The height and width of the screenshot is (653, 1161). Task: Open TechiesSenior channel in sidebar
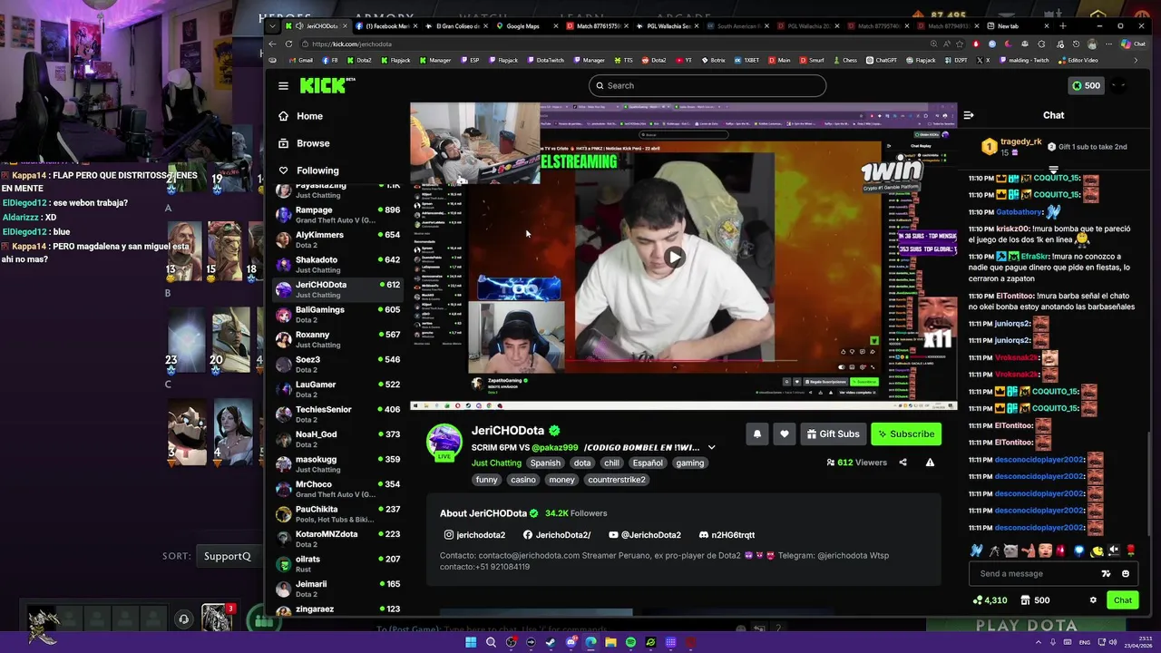click(x=337, y=414)
